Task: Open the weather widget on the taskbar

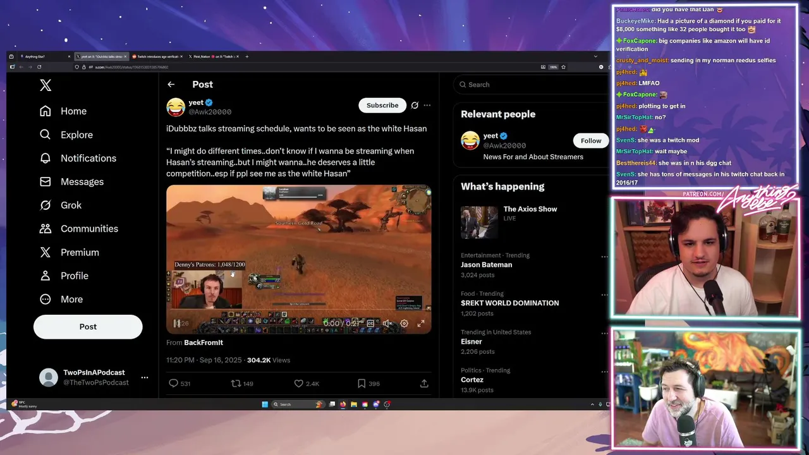Action: (24, 404)
